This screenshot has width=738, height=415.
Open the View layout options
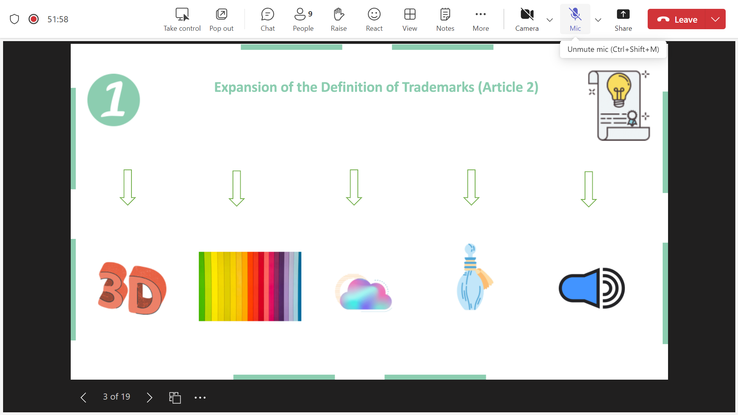pyautogui.click(x=410, y=19)
